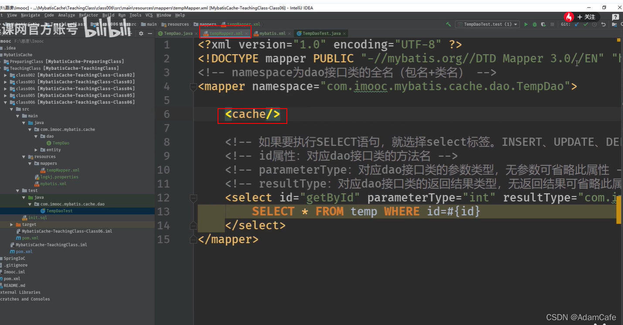Open the Help menu

coord(180,15)
